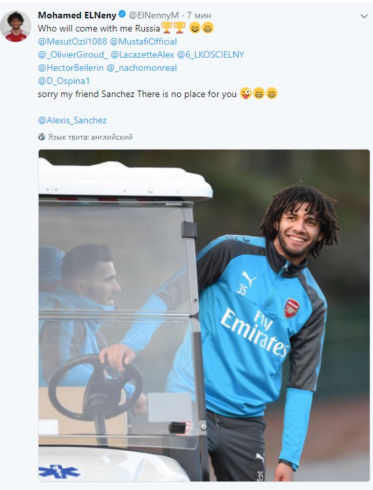Image resolution: width=373 pixels, height=490 pixels.
Task: Open the @D_Ospina1 mention
Action: coord(64,81)
